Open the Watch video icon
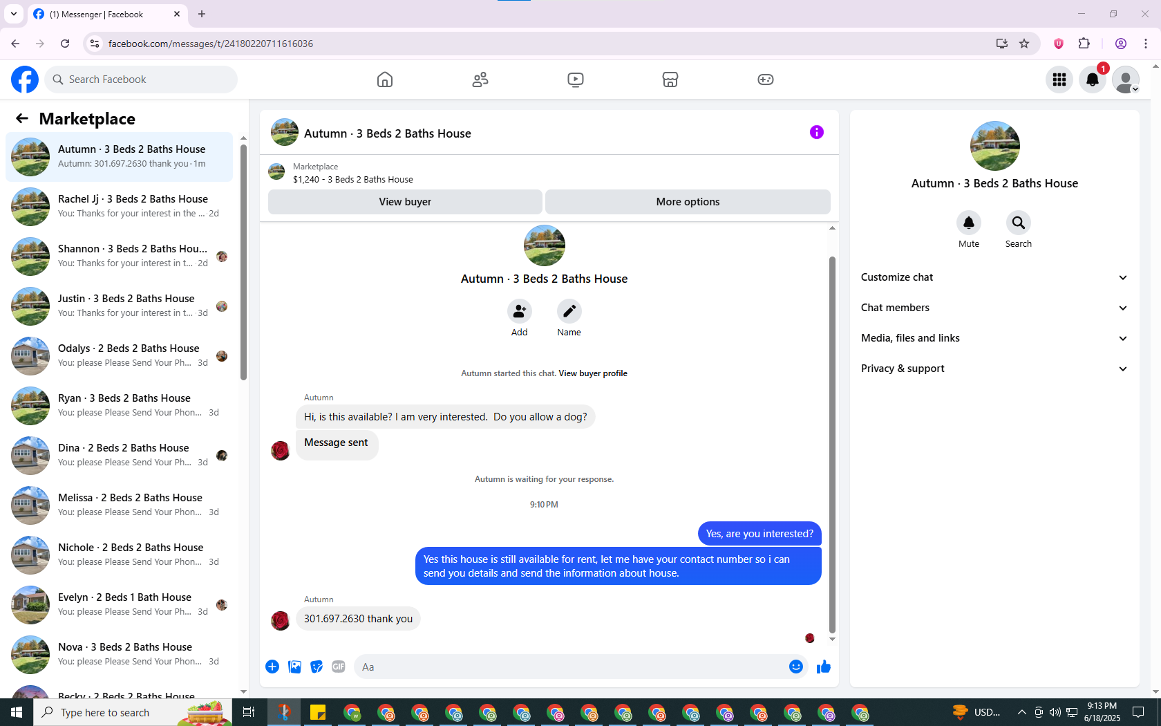The height and width of the screenshot is (726, 1161). 575,80
